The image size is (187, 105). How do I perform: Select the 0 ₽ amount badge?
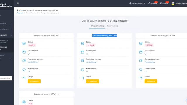(30, 104)
